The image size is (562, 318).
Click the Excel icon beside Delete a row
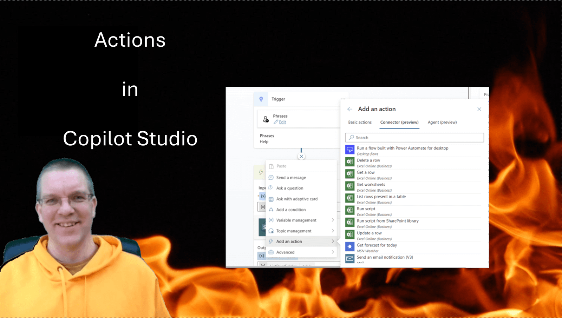point(350,162)
